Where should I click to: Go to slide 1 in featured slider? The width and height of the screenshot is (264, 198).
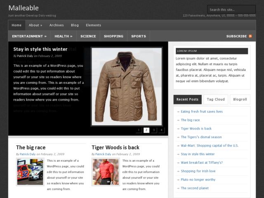(x=139, y=130)
